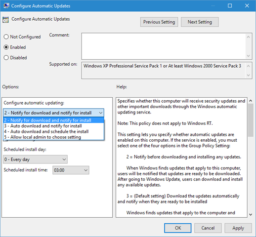Choose 5 - Allow local admin to choose

click(53, 137)
